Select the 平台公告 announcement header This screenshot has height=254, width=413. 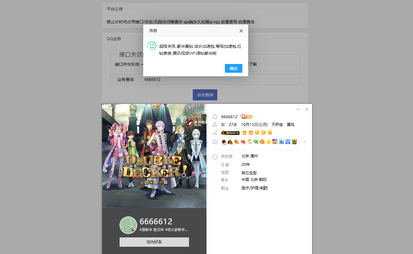pos(115,9)
